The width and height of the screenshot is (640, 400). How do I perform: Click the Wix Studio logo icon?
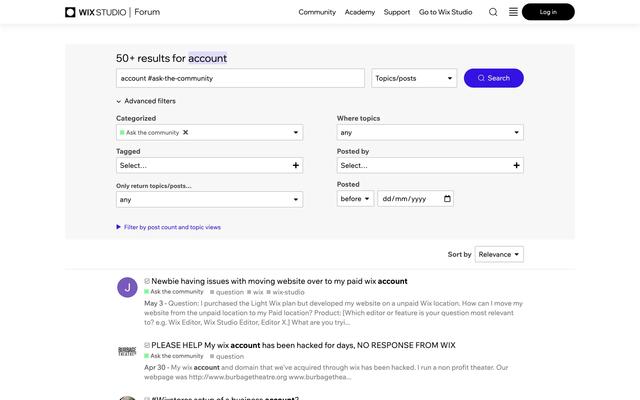[x=70, y=12]
